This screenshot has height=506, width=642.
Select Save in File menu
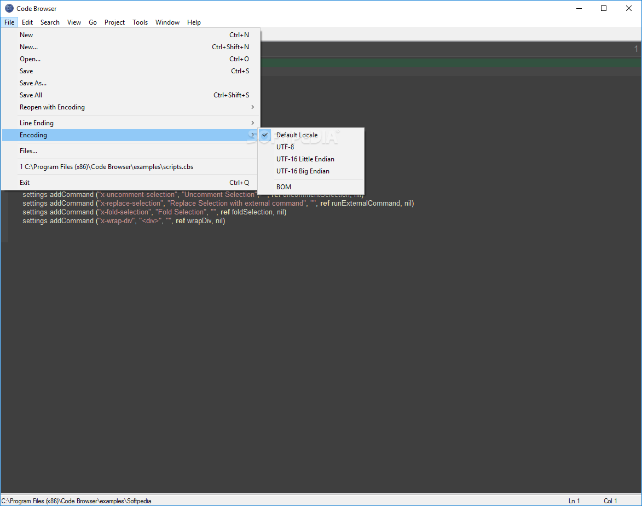131,71
